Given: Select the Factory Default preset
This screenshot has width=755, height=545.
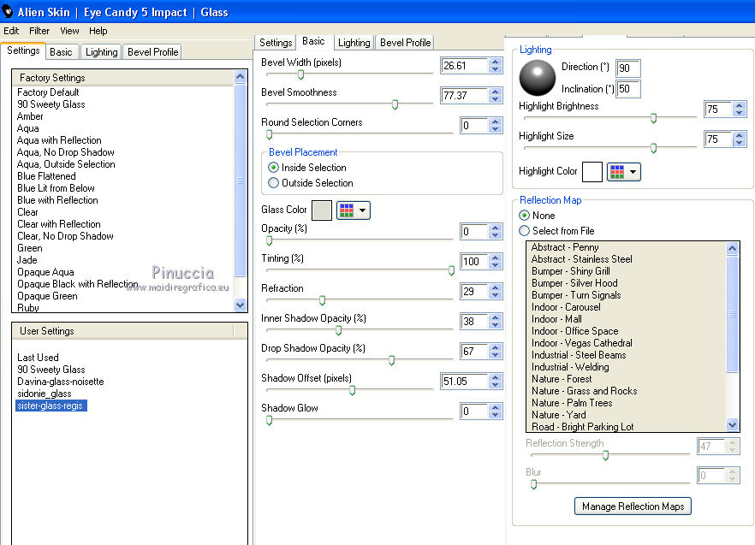Looking at the screenshot, I should [x=48, y=92].
